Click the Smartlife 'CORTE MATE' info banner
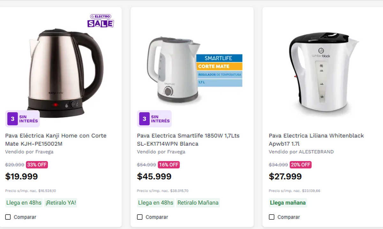383x229 pixels. coord(220,66)
